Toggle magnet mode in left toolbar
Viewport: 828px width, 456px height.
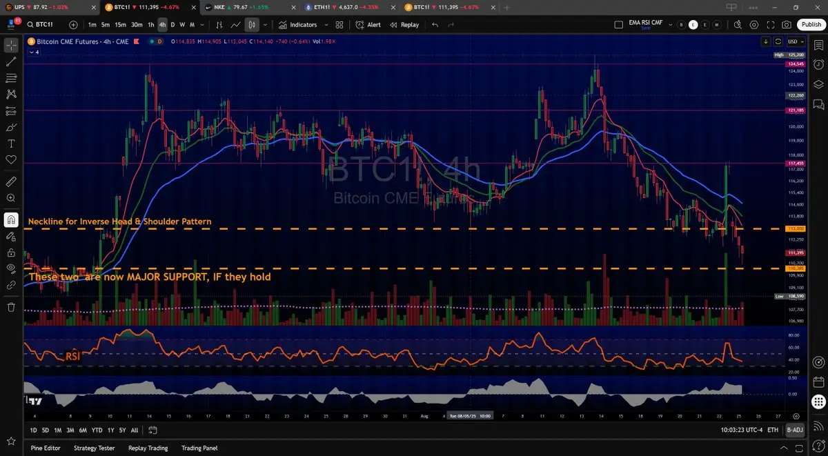tap(11, 220)
